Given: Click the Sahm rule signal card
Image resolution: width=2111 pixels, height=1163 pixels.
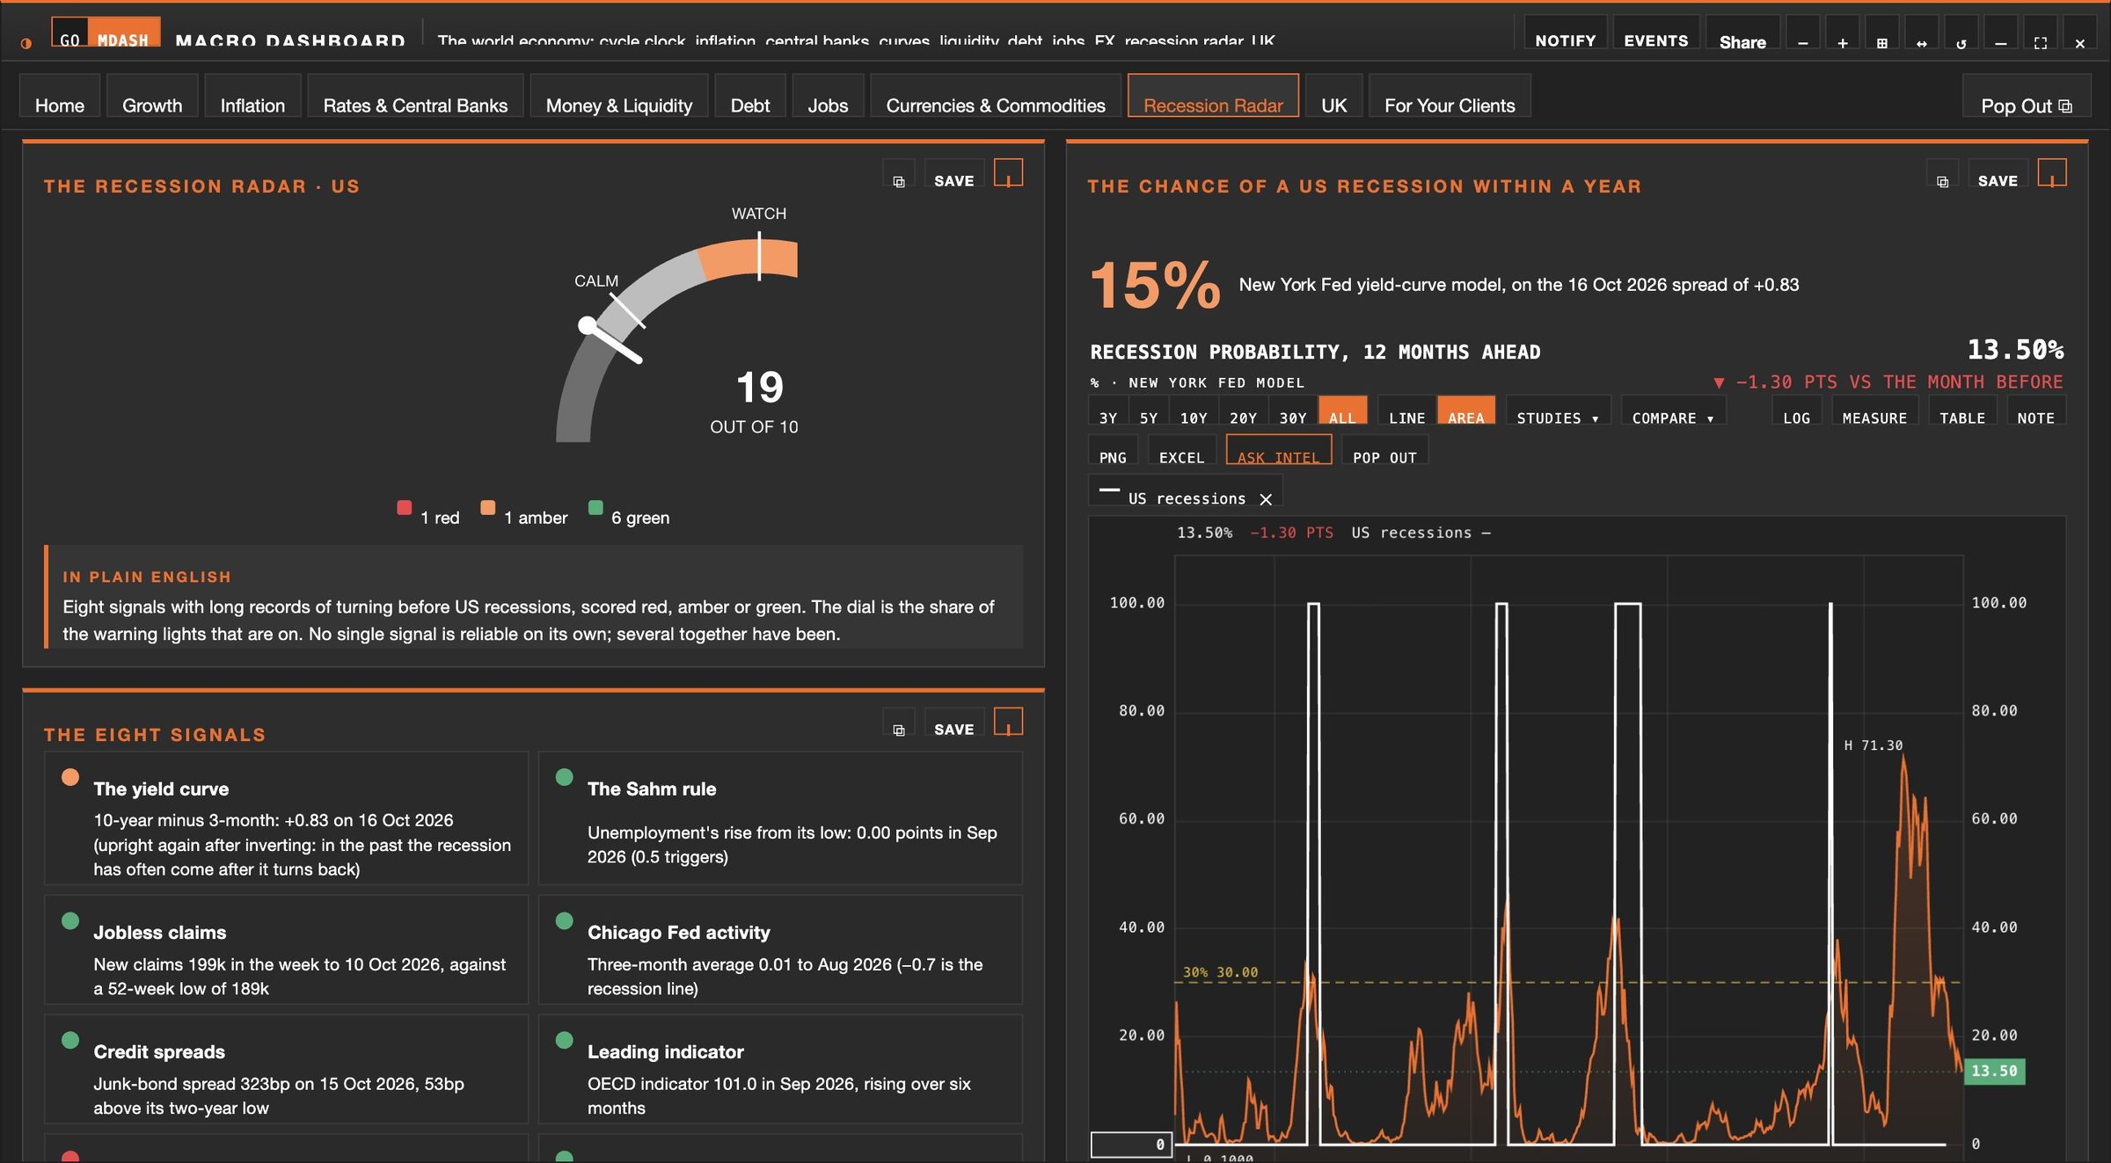Looking at the screenshot, I should point(780,818).
